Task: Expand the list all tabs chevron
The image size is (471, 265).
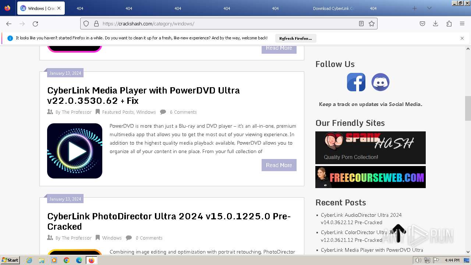Action: [429, 8]
